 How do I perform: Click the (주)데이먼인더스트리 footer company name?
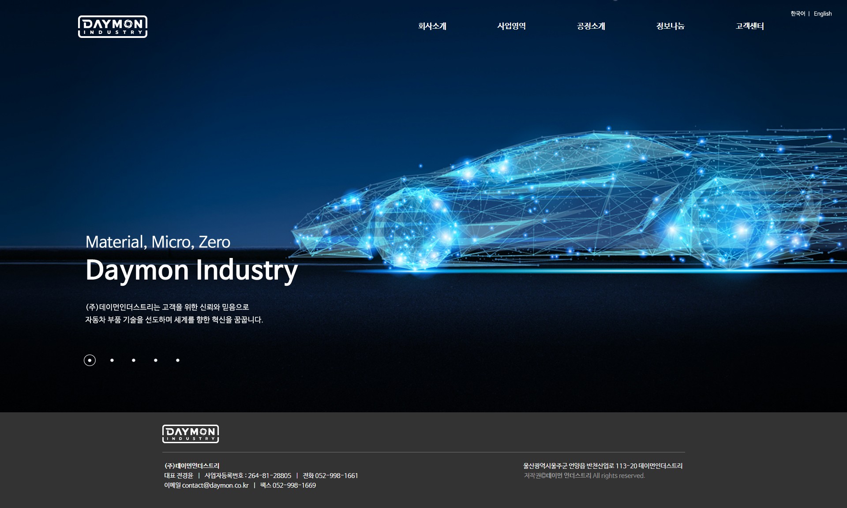point(192,466)
